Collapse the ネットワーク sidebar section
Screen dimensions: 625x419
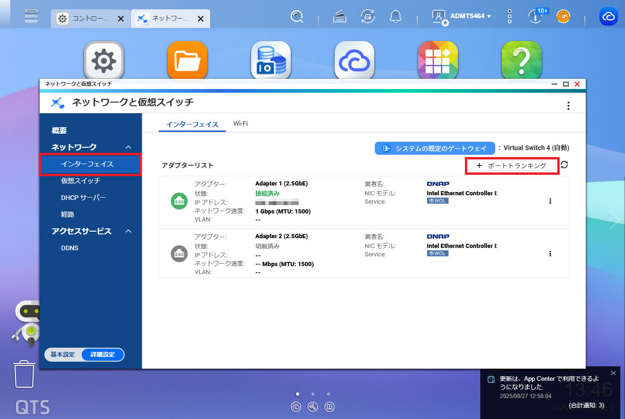[x=128, y=147]
